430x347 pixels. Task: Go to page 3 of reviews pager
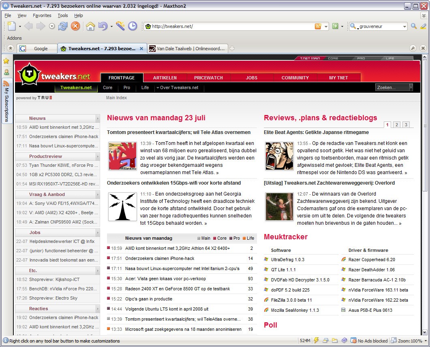406,125
